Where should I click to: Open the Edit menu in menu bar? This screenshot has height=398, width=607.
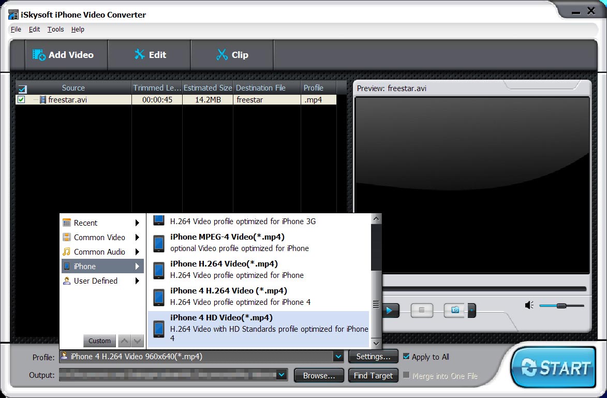(35, 30)
